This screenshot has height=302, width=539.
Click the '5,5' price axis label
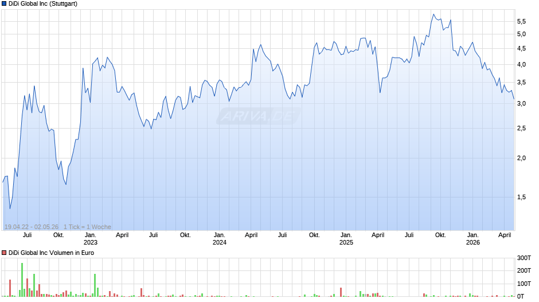tap(521, 22)
